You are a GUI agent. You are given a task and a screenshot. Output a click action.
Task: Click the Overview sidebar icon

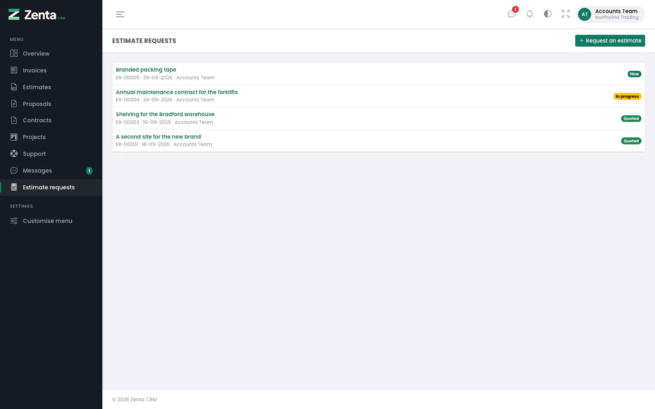pos(14,54)
